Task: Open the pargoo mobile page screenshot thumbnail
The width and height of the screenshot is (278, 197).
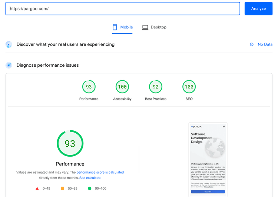Action: (208, 159)
